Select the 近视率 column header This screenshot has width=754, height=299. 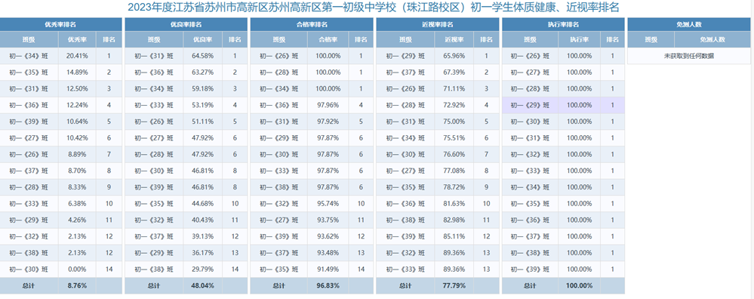454,39
